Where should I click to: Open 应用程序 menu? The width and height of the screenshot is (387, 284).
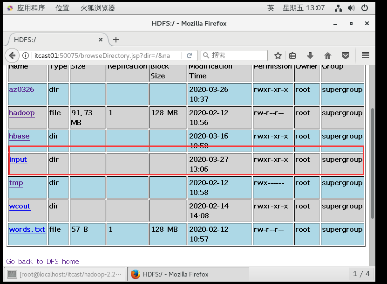pyautogui.click(x=31, y=8)
